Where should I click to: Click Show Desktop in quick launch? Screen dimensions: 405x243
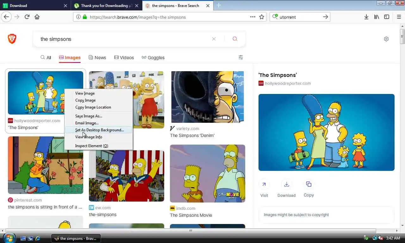pyautogui.click(x=23, y=238)
